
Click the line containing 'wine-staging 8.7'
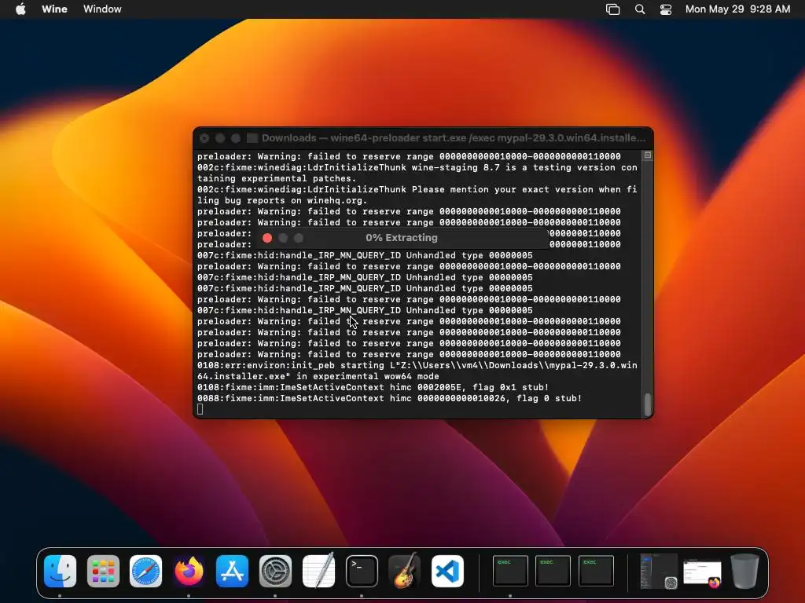[417, 168]
